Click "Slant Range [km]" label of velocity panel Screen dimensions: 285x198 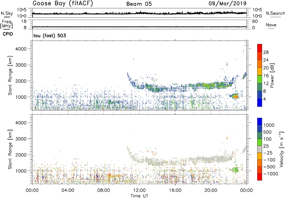[x=10, y=149]
